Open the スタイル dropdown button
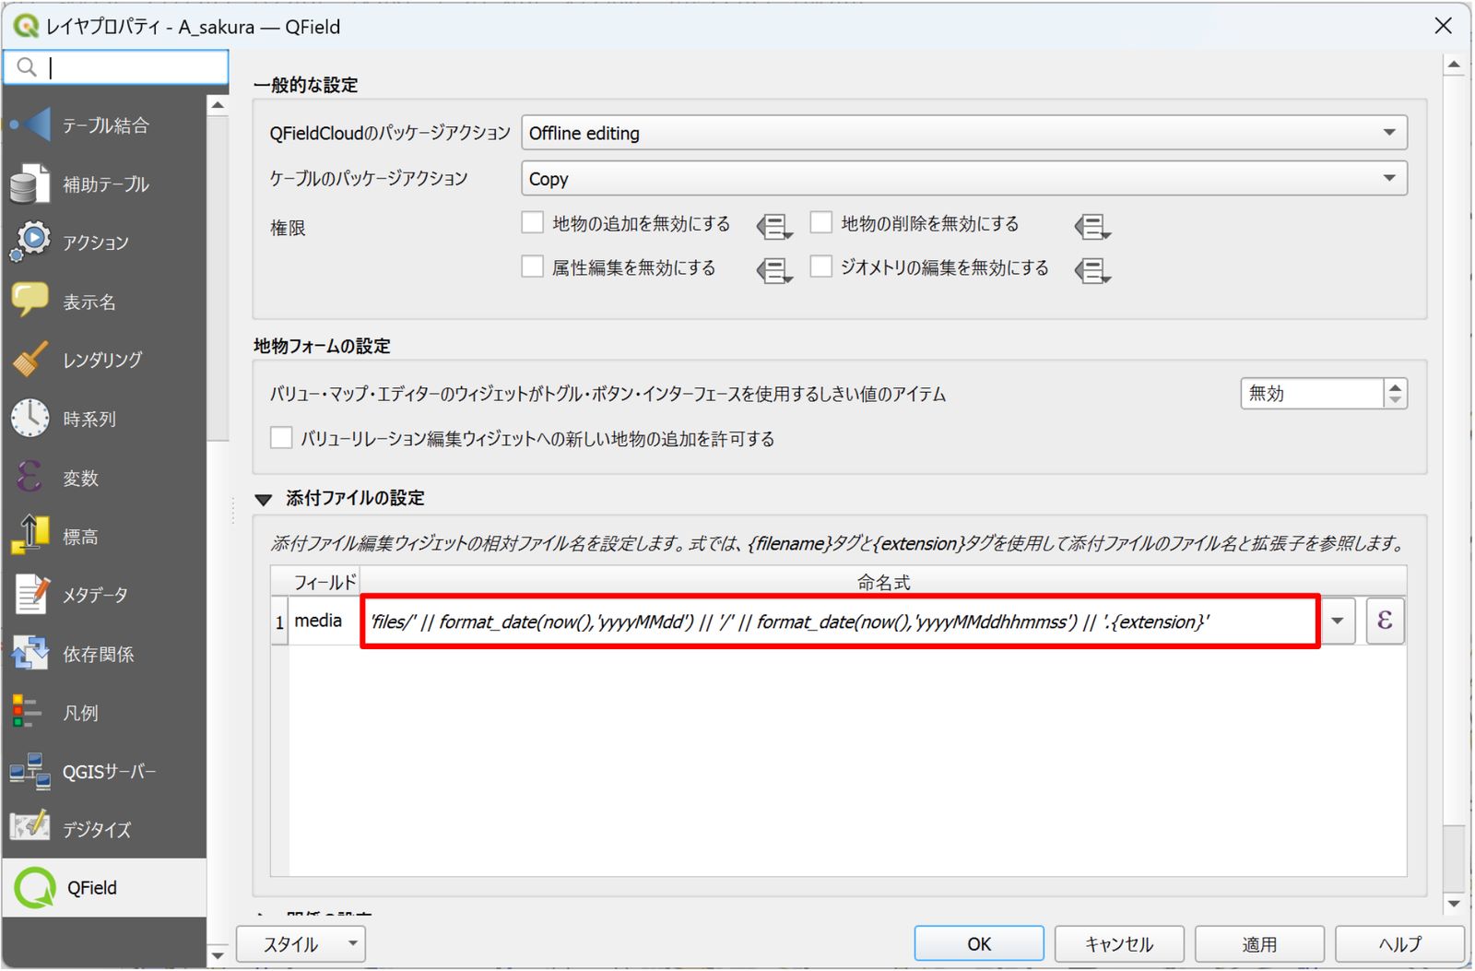Viewport: 1475px width, 971px height. point(301,943)
